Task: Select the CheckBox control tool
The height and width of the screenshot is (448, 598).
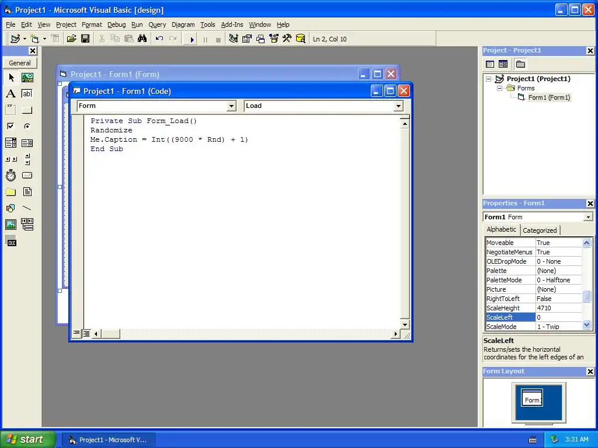Action: coord(11,126)
